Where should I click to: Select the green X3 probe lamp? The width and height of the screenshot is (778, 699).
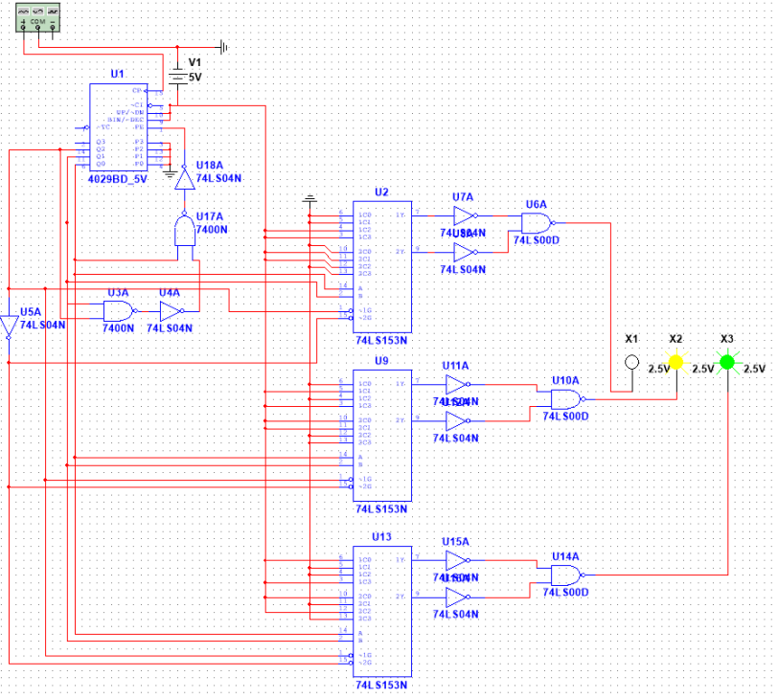[x=727, y=362]
